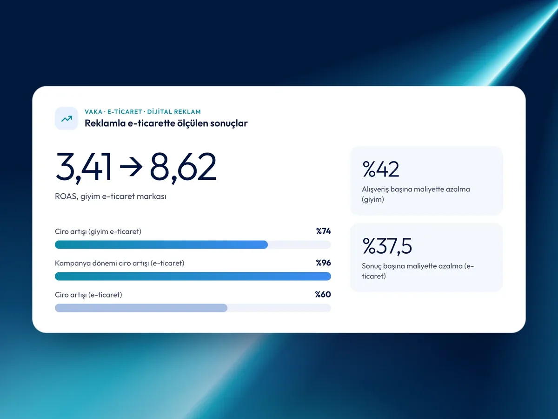Click the label 'Kampanya dönemi ciro artışı (e-ticaret)'
The image size is (558, 419).
[120, 263]
